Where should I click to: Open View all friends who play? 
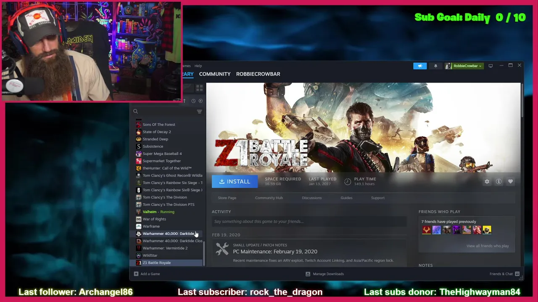coord(488,246)
